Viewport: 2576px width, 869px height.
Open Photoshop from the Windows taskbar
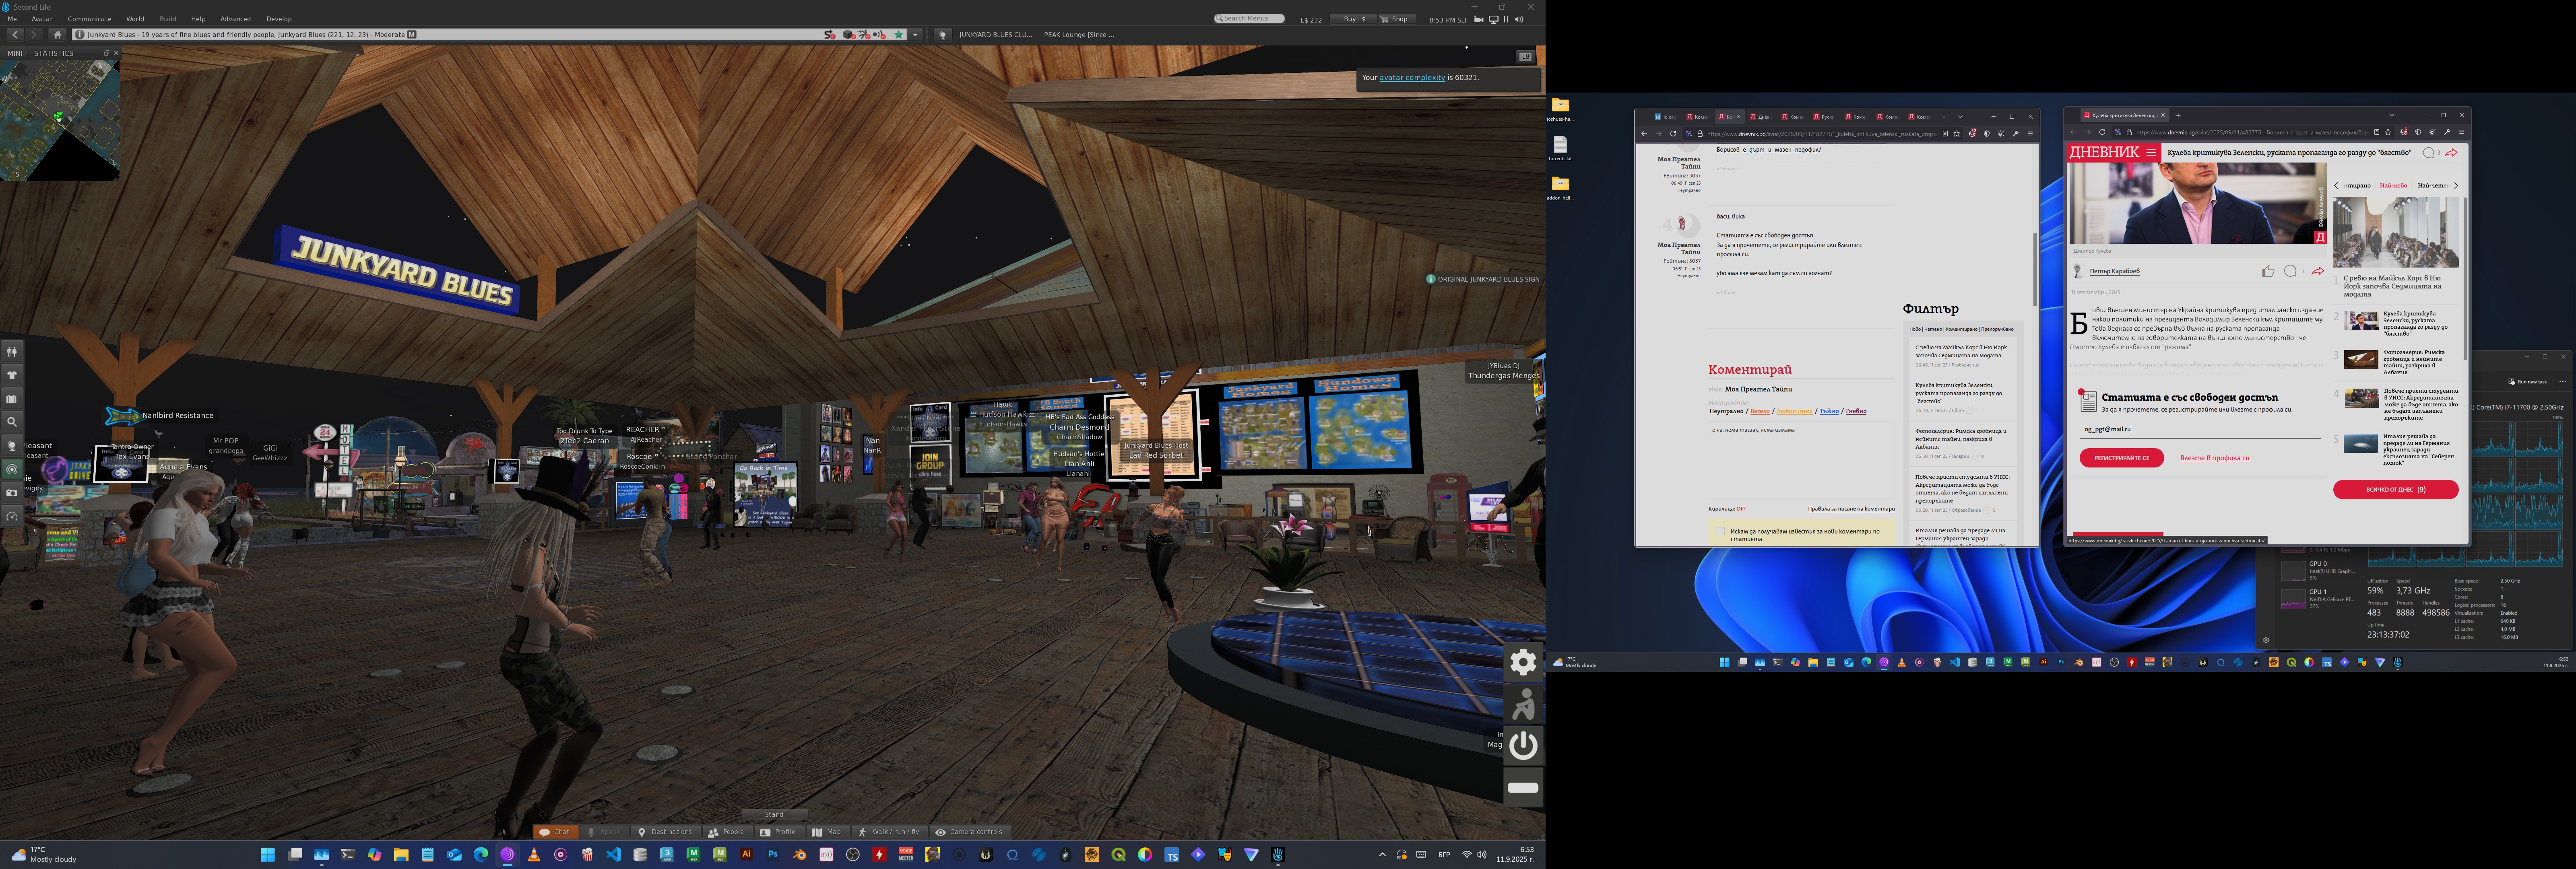click(x=773, y=855)
